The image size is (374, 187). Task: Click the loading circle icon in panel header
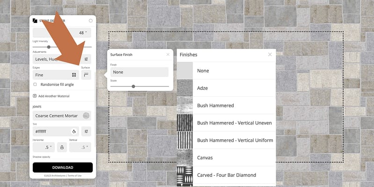(90, 21)
